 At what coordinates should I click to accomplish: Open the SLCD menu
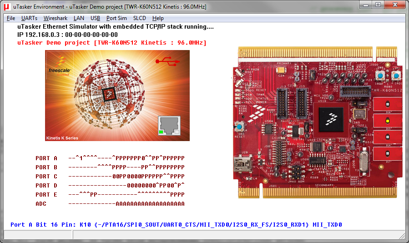coord(140,18)
